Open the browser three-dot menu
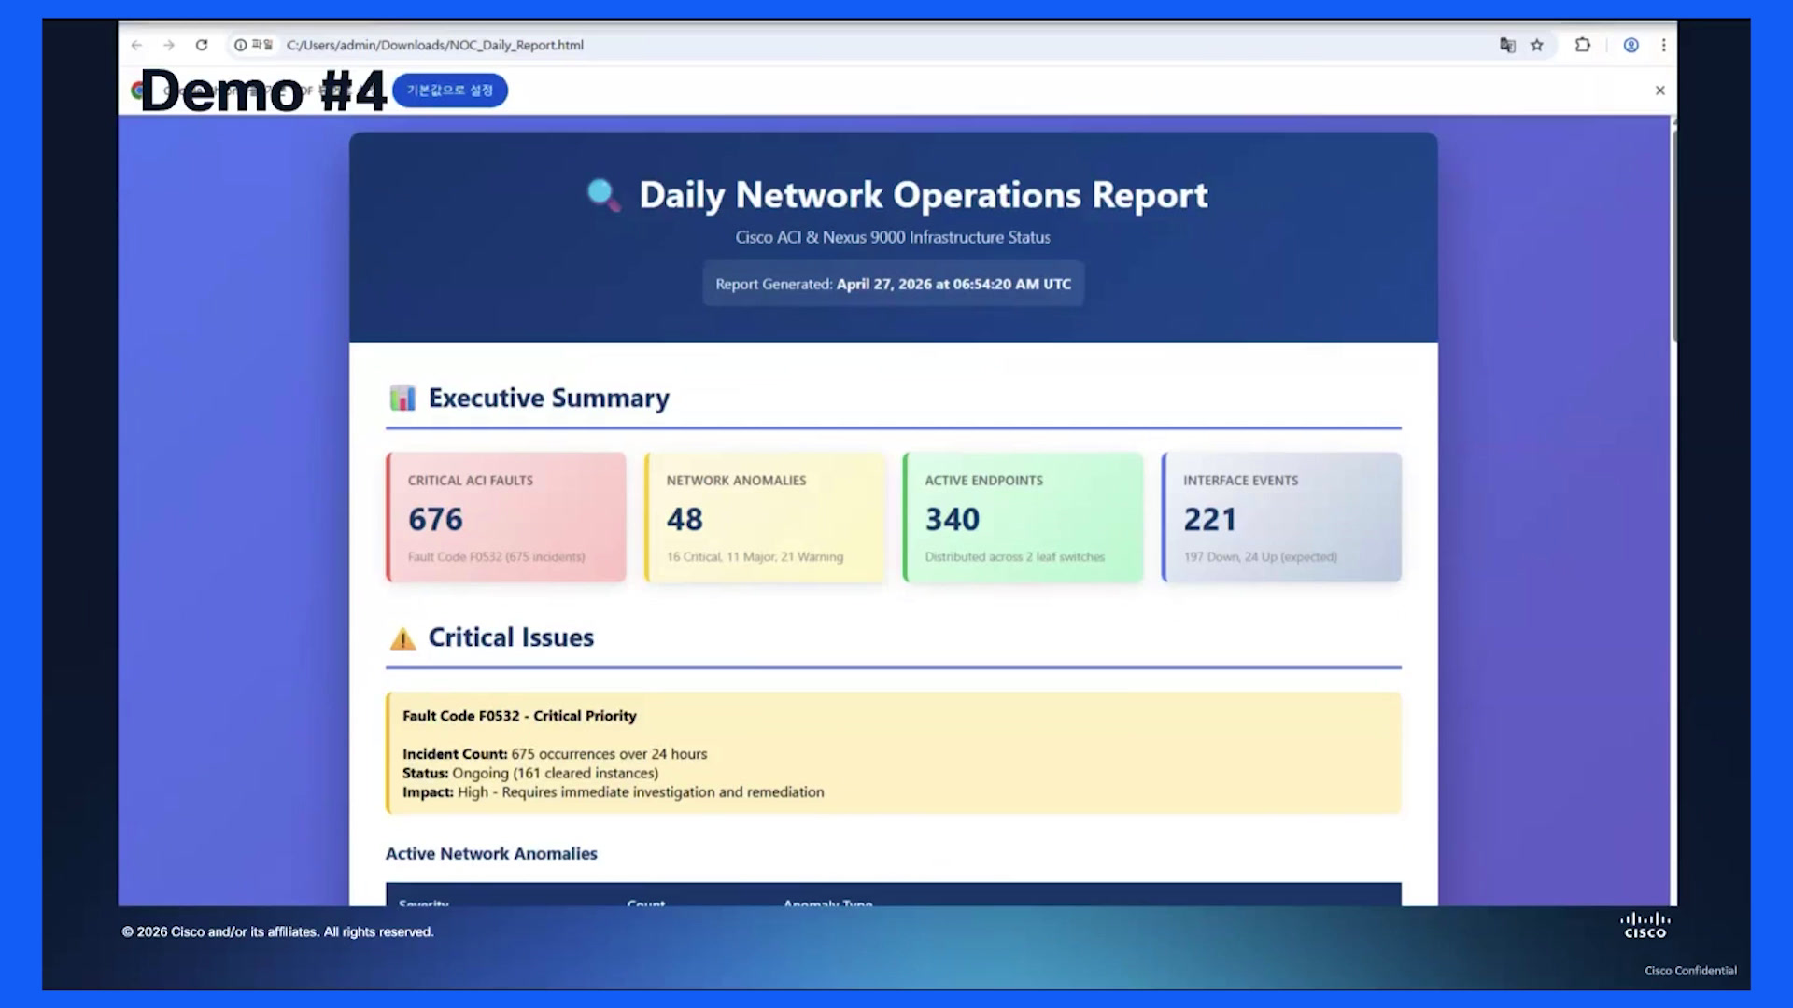Screen dimensions: 1793x1008 (1663, 45)
